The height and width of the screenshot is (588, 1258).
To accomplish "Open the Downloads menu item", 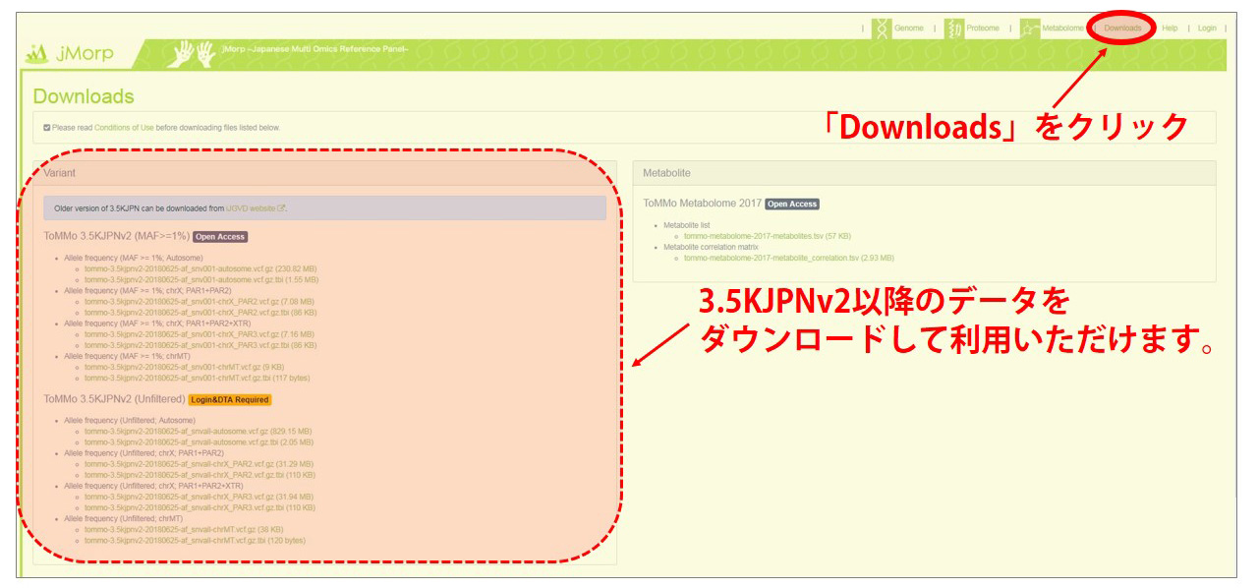I will tap(1122, 29).
